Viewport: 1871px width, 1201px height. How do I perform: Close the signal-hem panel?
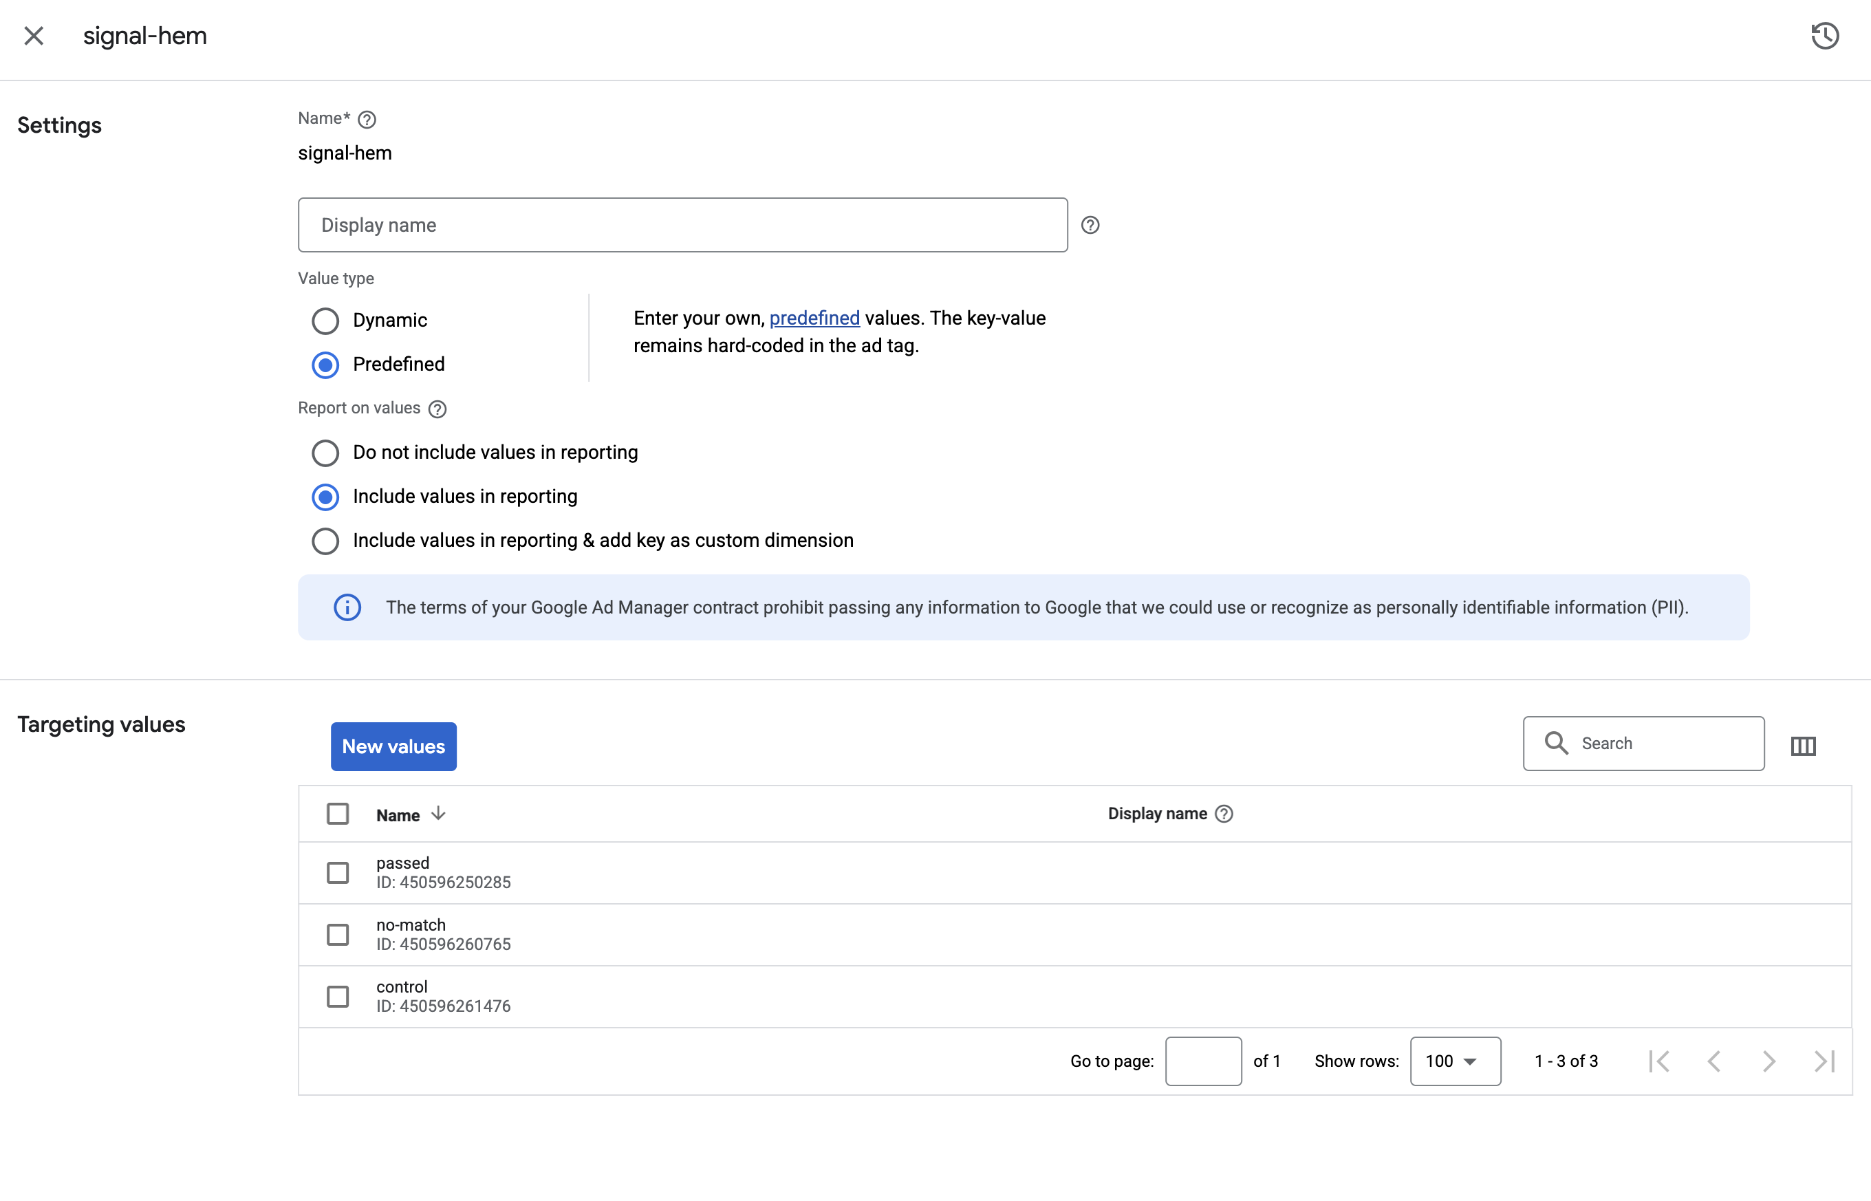click(x=34, y=36)
